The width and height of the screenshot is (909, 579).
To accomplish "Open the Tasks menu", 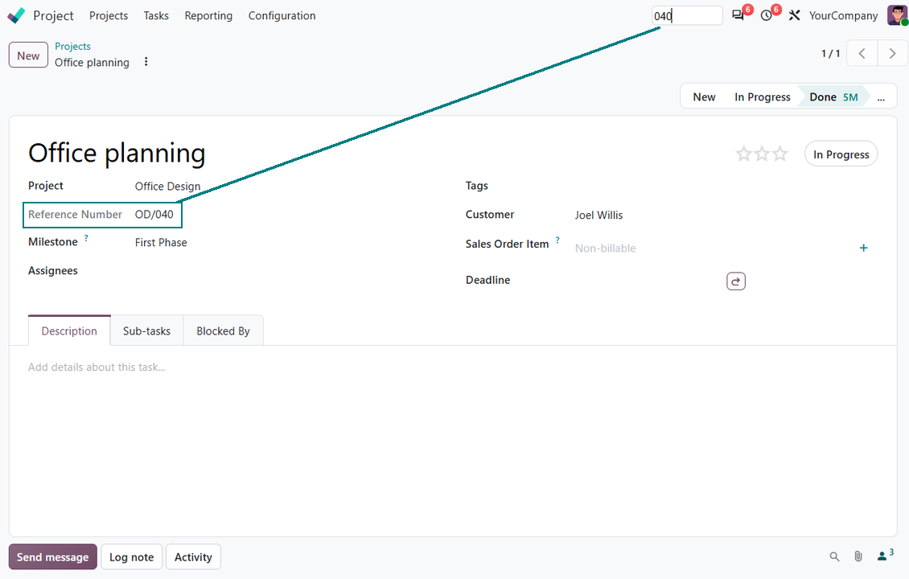I will pos(156,15).
